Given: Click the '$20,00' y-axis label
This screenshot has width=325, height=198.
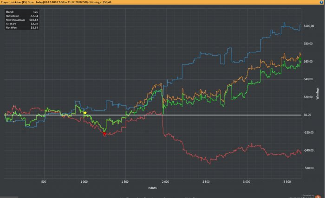Looking at the screenshot, I should point(308,97).
